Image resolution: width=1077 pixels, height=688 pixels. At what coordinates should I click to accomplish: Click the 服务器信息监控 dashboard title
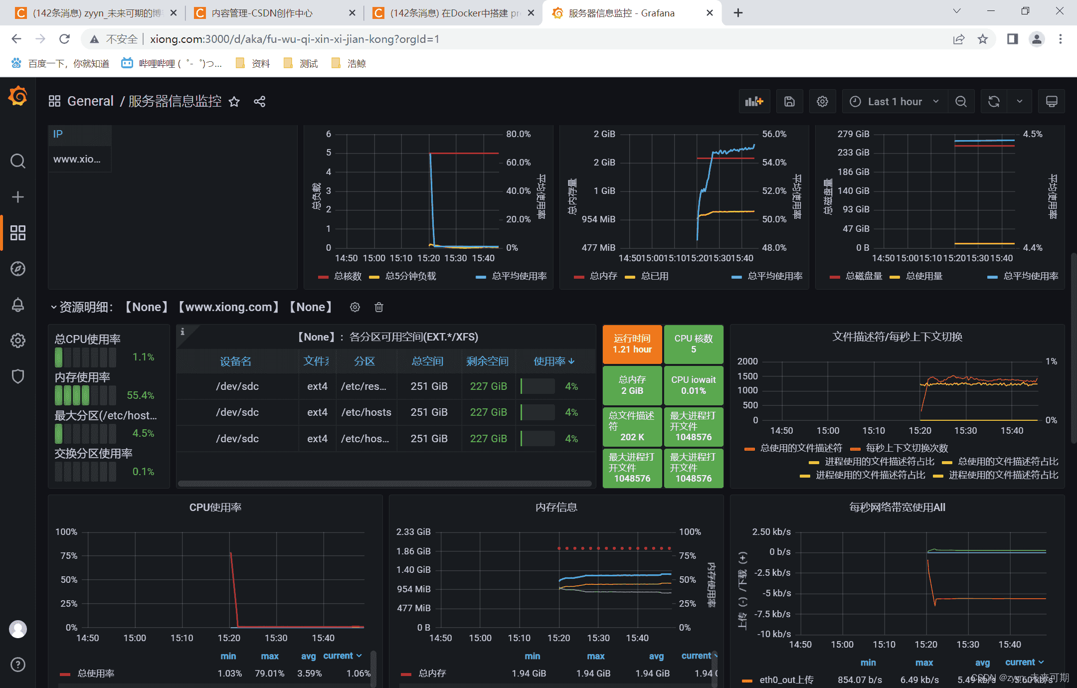tap(175, 101)
